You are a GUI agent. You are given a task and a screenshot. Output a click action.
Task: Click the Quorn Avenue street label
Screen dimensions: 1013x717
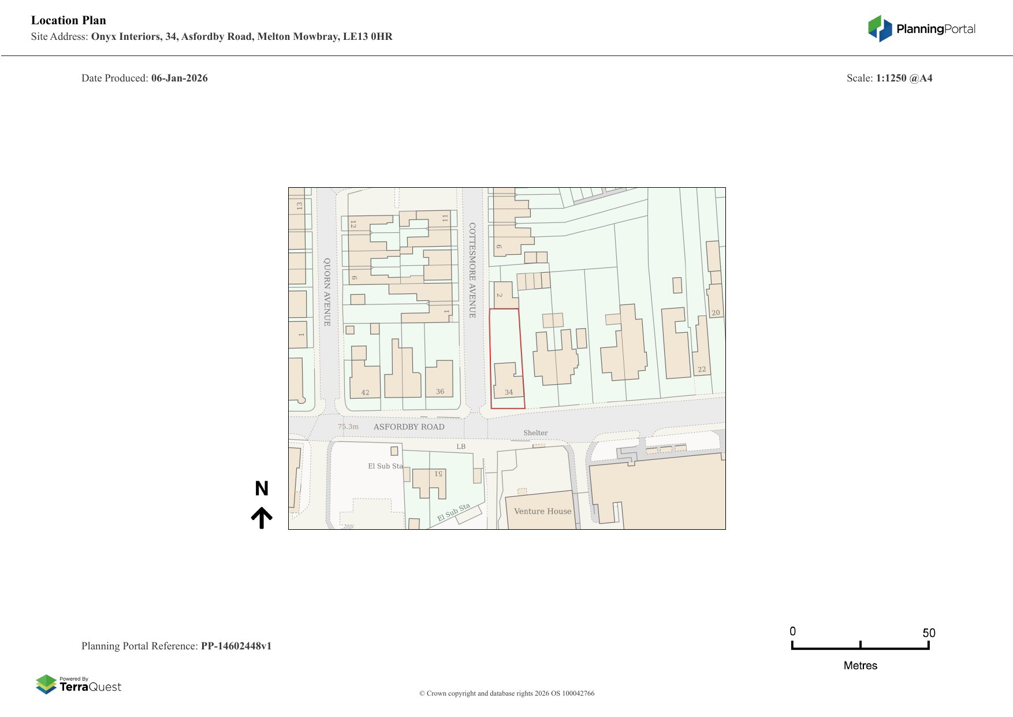[327, 292]
